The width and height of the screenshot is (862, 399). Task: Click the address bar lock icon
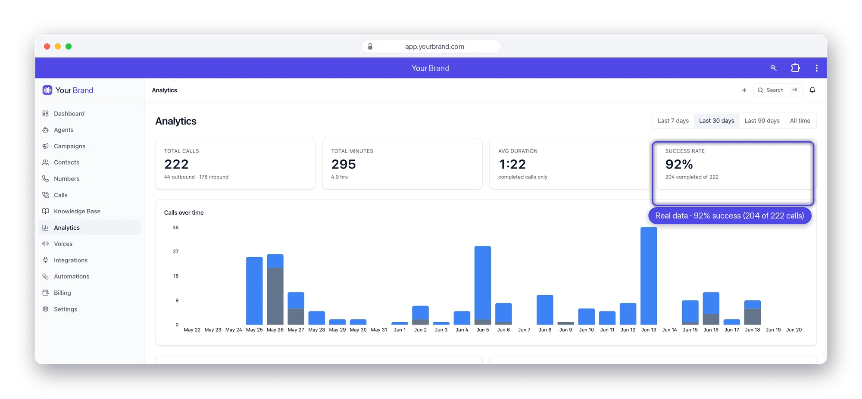coord(370,47)
